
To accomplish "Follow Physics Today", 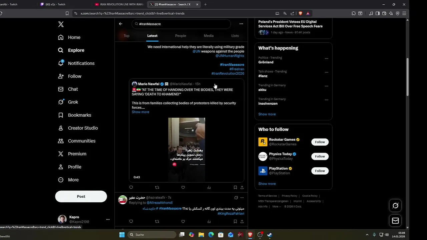I will click(x=320, y=156).
